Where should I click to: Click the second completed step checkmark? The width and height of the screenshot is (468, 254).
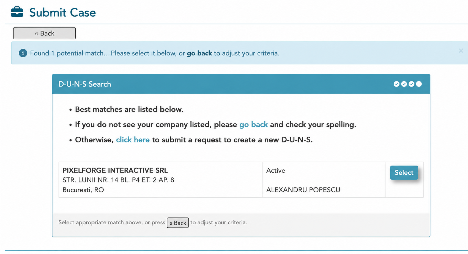(404, 84)
